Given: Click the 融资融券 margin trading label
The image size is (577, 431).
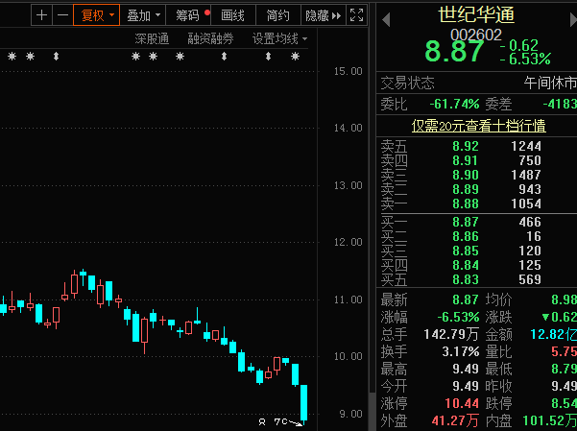Looking at the screenshot, I should tap(210, 38).
